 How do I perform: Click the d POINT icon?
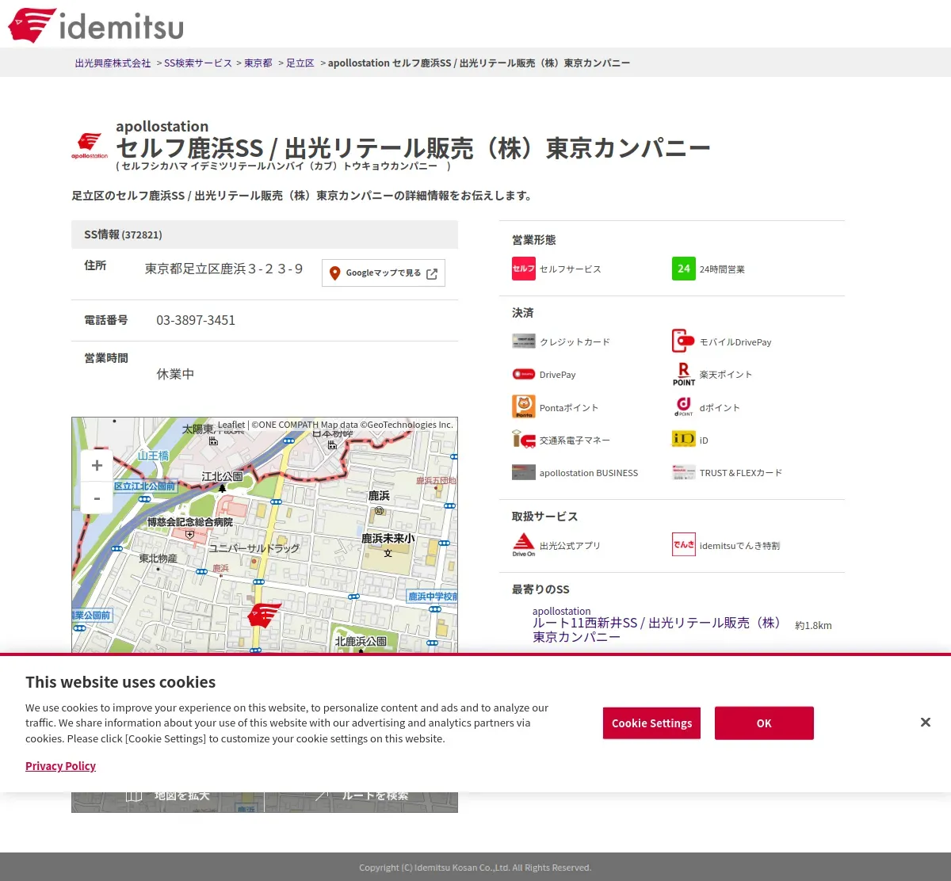pyautogui.click(x=684, y=406)
